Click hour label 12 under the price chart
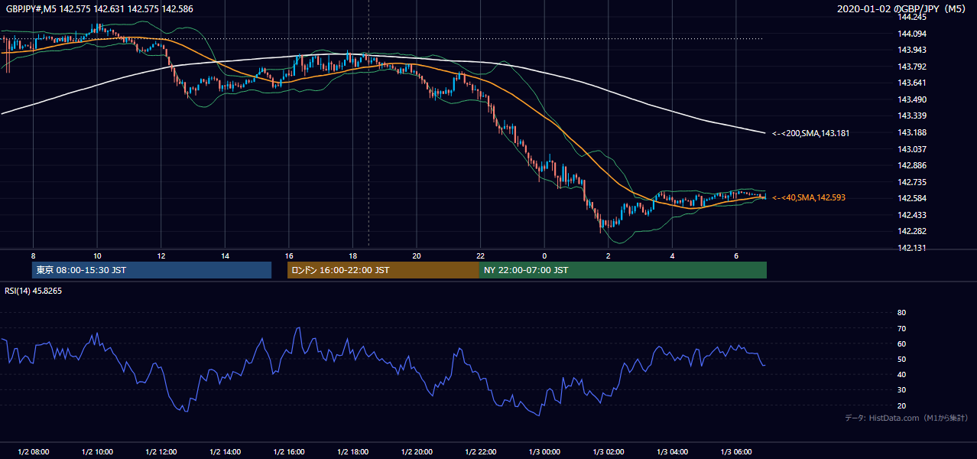The width and height of the screenshot is (977, 459). coord(161,256)
